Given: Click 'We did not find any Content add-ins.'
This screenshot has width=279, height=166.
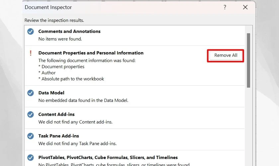Looking at the screenshot, I should click(x=75, y=122).
